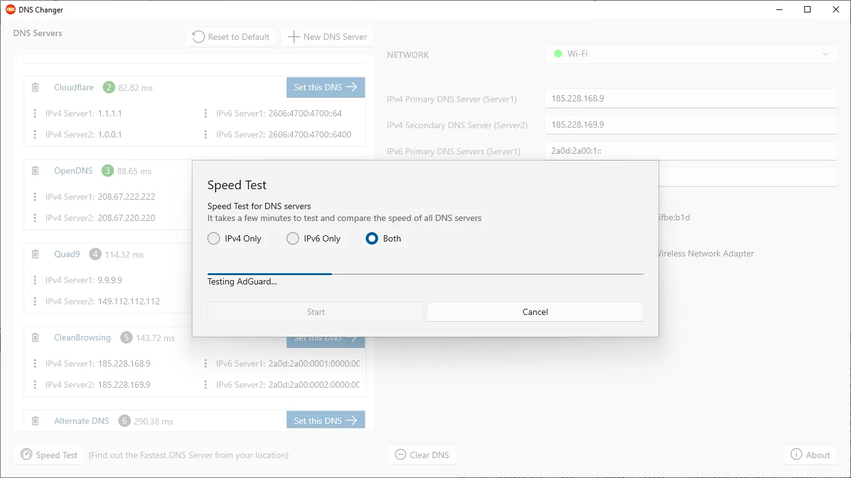Click CleanBrowsing address 185.228.169.9 in list
851x478 pixels.
[124, 385]
